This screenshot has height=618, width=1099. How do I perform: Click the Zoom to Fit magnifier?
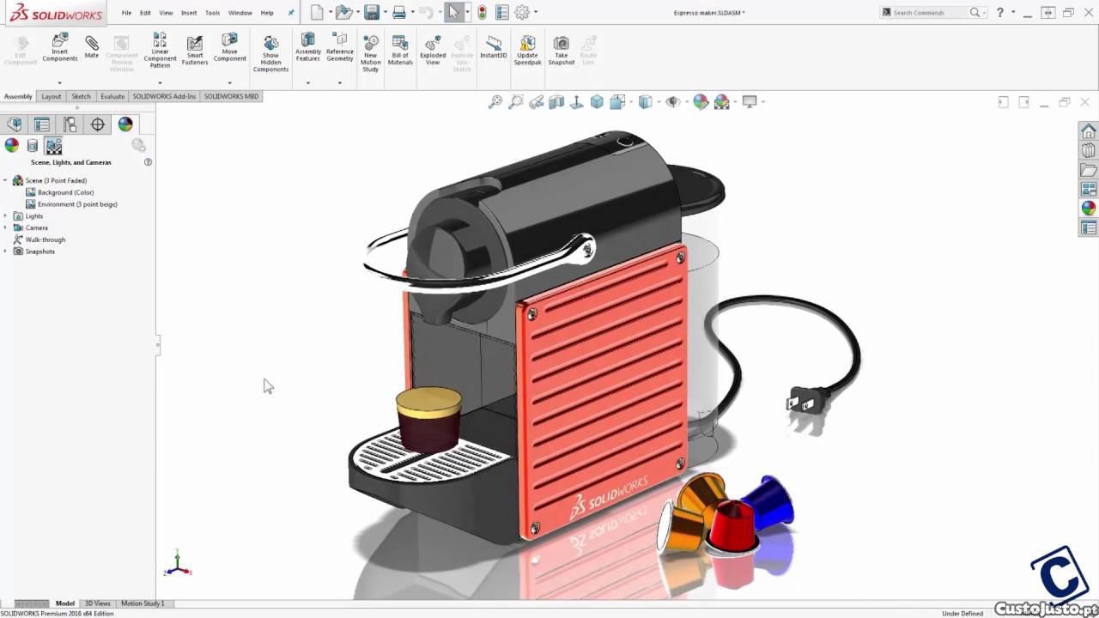click(x=495, y=102)
